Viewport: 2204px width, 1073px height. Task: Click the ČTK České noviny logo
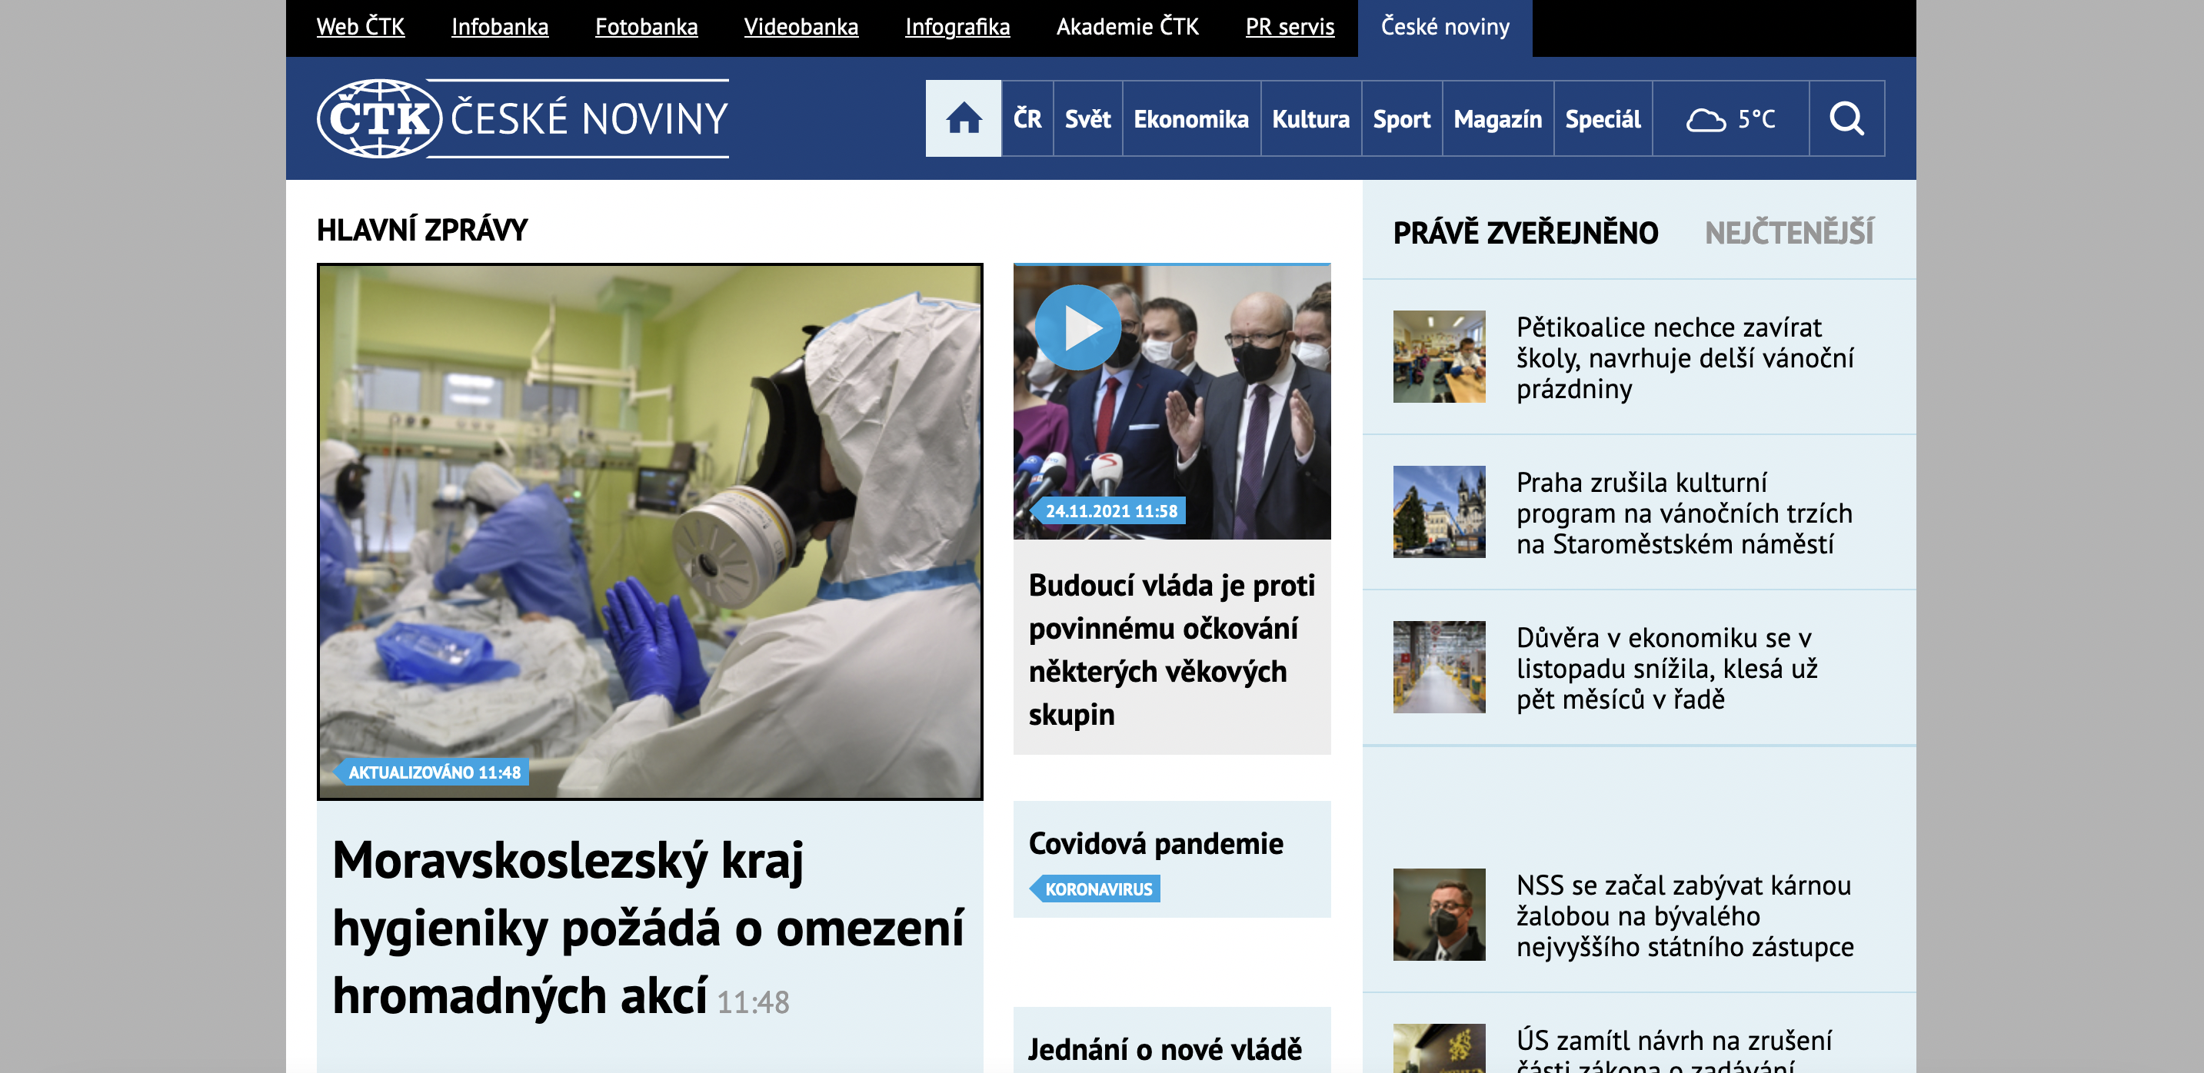pos(523,119)
